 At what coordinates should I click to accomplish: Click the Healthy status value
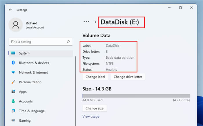tap(111, 70)
